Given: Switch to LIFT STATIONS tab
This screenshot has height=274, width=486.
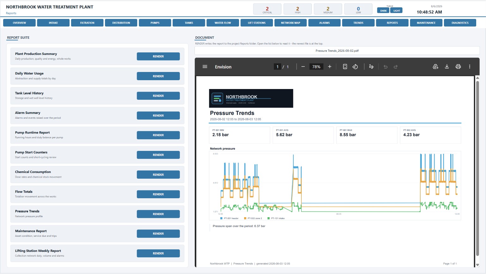Looking at the screenshot, I should pos(257,23).
